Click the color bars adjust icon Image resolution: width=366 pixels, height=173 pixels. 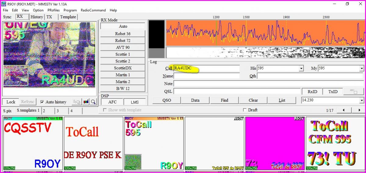(86, 102)
